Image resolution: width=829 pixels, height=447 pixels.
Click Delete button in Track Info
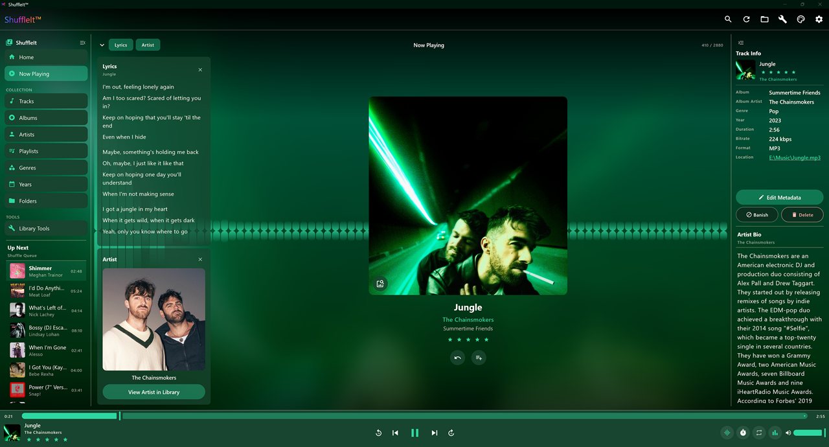tap(802, 214)
